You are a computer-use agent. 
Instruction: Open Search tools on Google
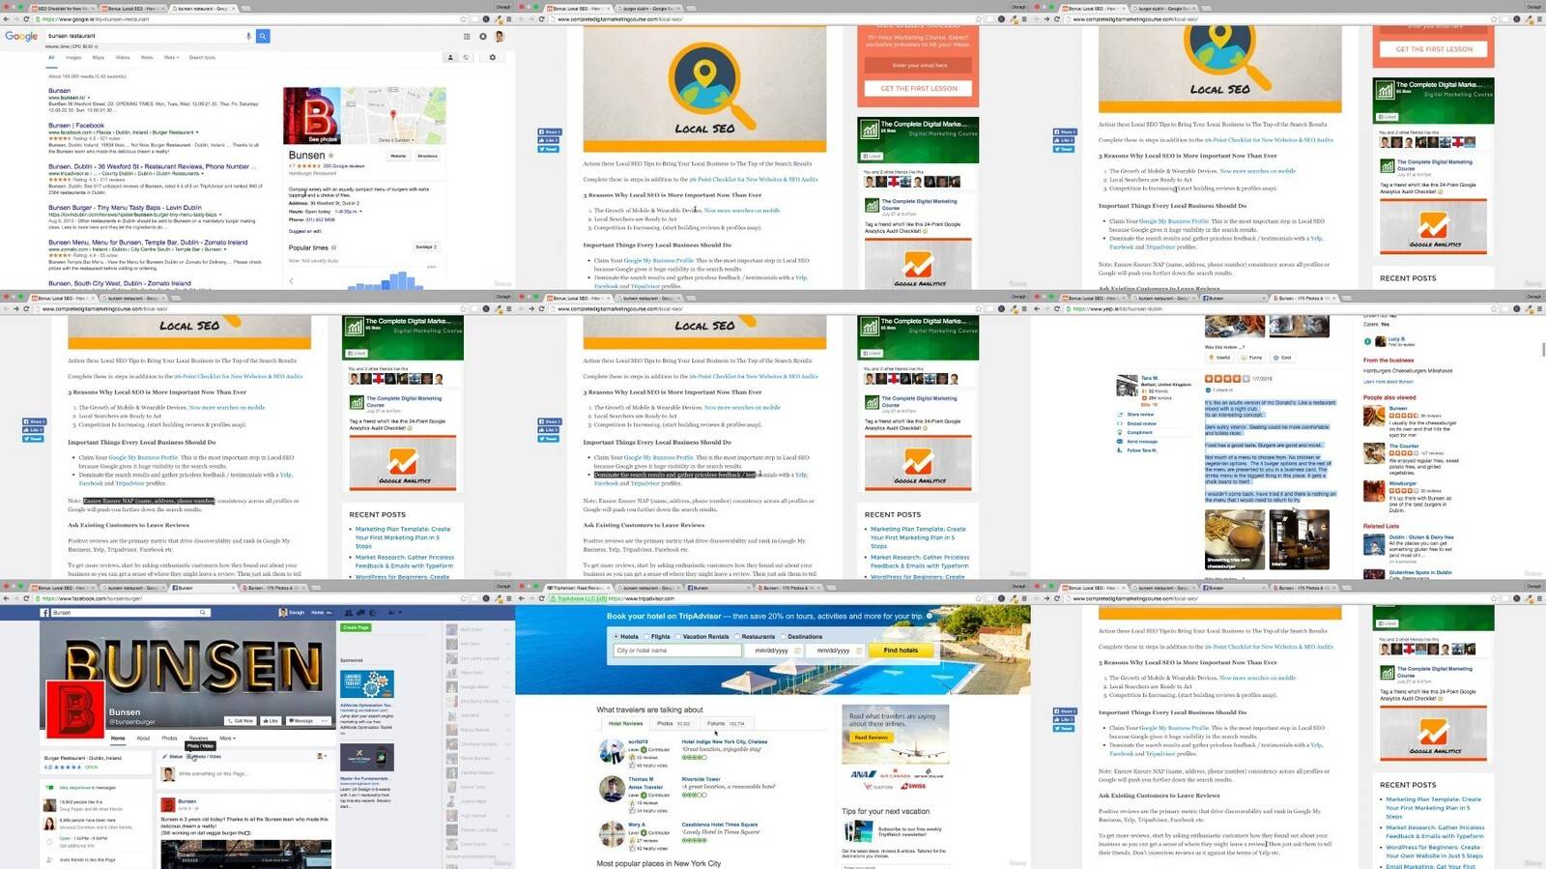tap(202, 57)
